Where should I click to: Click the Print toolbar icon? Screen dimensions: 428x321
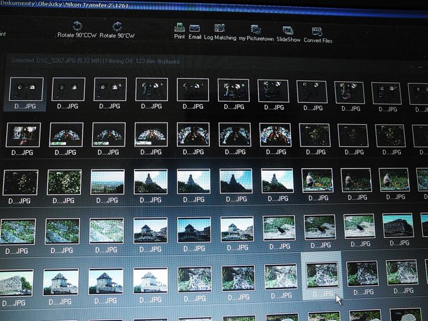[180, 31]
